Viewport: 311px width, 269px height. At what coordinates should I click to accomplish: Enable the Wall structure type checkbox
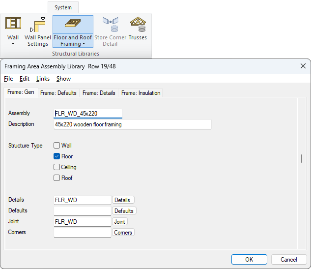57,146
